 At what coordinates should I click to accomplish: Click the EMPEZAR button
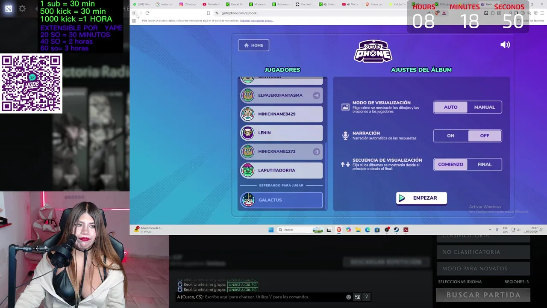click(x=421, y=198)
